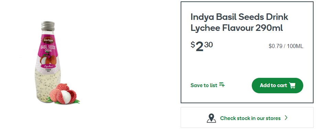The height and width of the screenshot is (131, 317).
Task: Click the Flavour 290ml text in the title
Action: [252, 28]
